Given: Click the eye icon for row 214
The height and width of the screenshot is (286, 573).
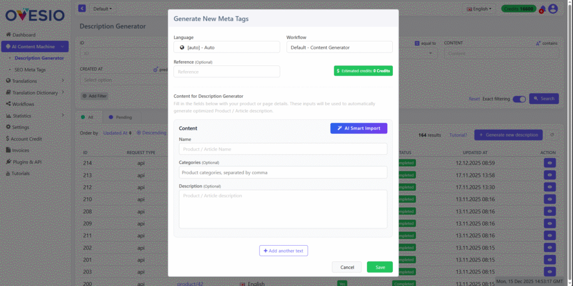Looking at the screenshot, I should tap(550, 163).
